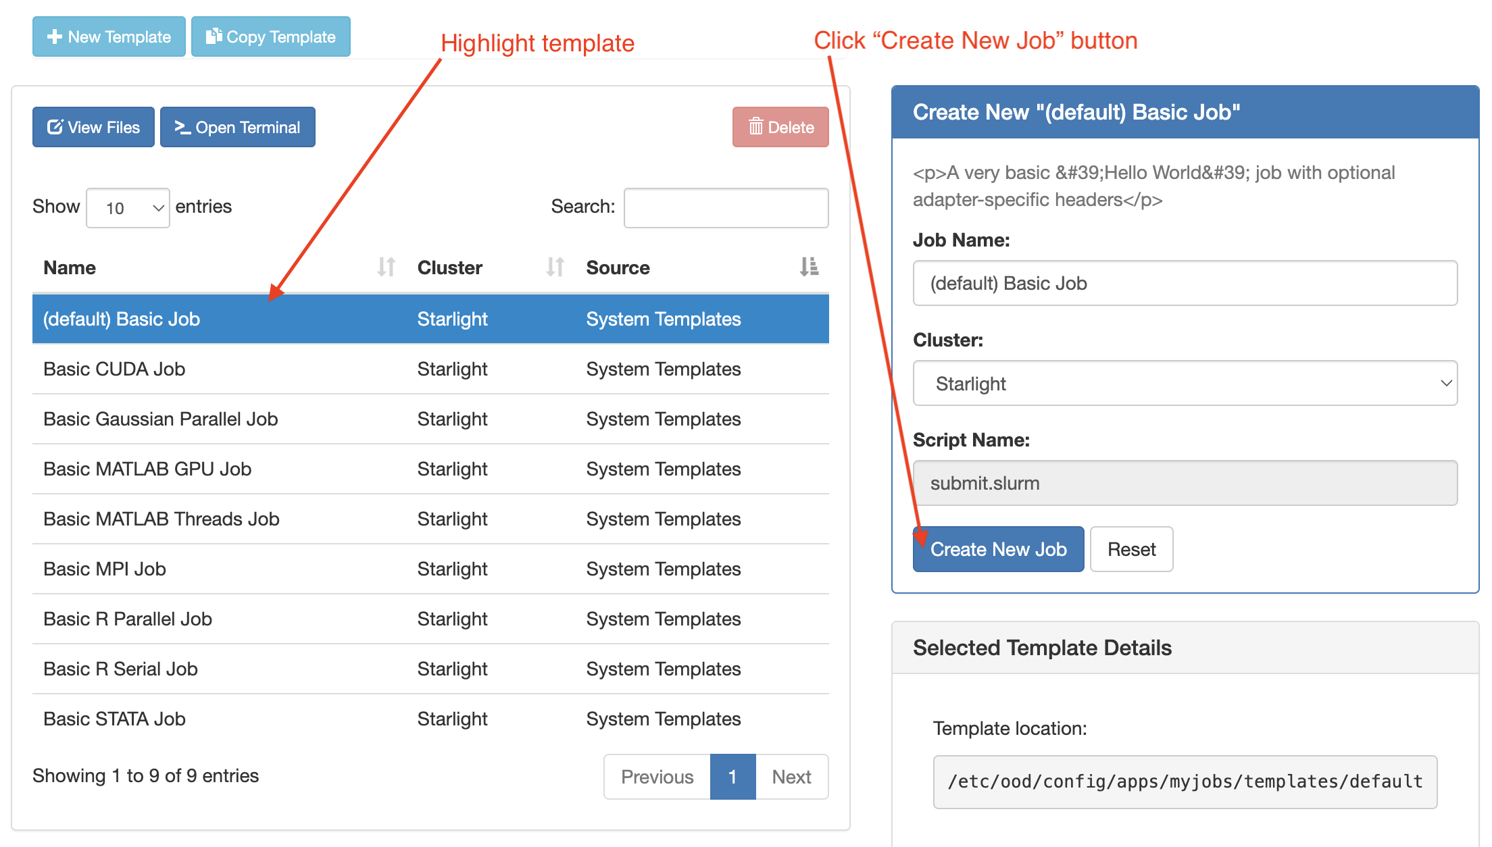Sort table by Name column arrows
Screen dimensions: 1492x847
pos(386,267)
